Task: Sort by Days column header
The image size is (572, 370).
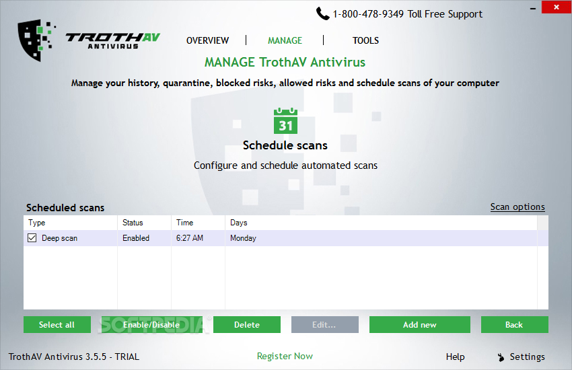Action: [381, 223]
